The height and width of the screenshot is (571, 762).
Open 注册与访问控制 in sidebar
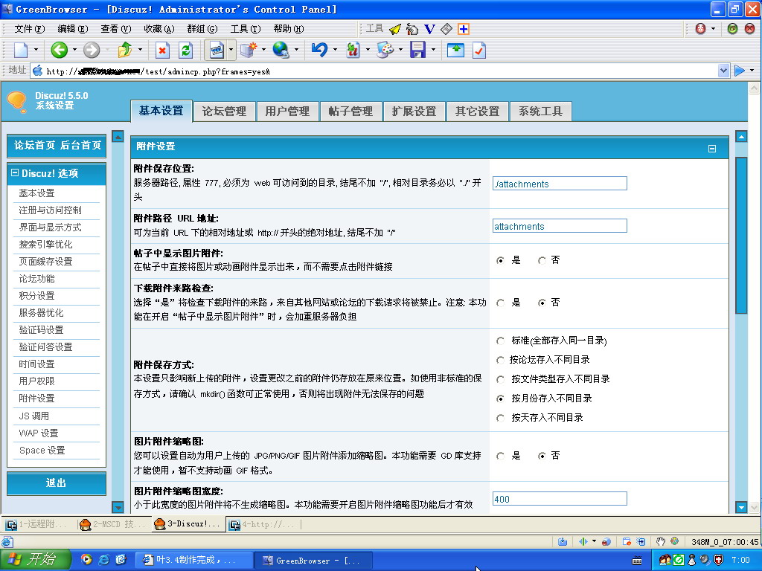tap(50, 210)
